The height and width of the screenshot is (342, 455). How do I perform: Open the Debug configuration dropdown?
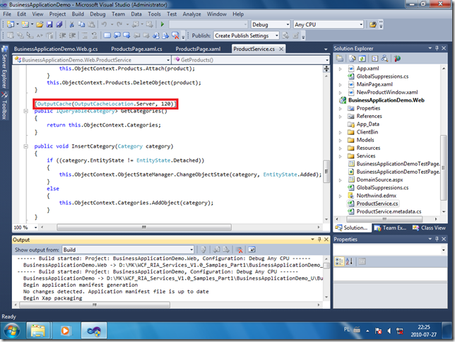(x=270, y=24)
